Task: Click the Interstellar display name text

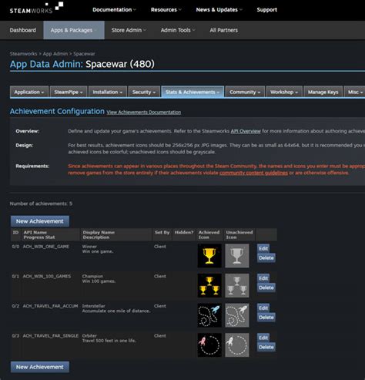Action: (93, 306)
